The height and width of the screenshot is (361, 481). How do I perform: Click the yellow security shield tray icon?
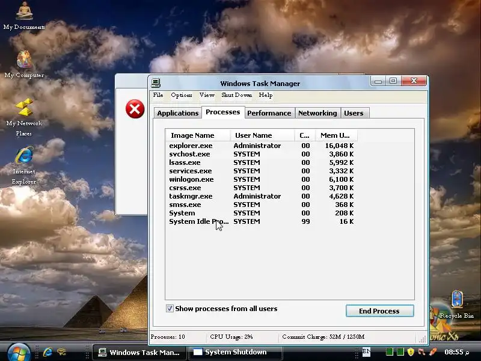[411, 352]
